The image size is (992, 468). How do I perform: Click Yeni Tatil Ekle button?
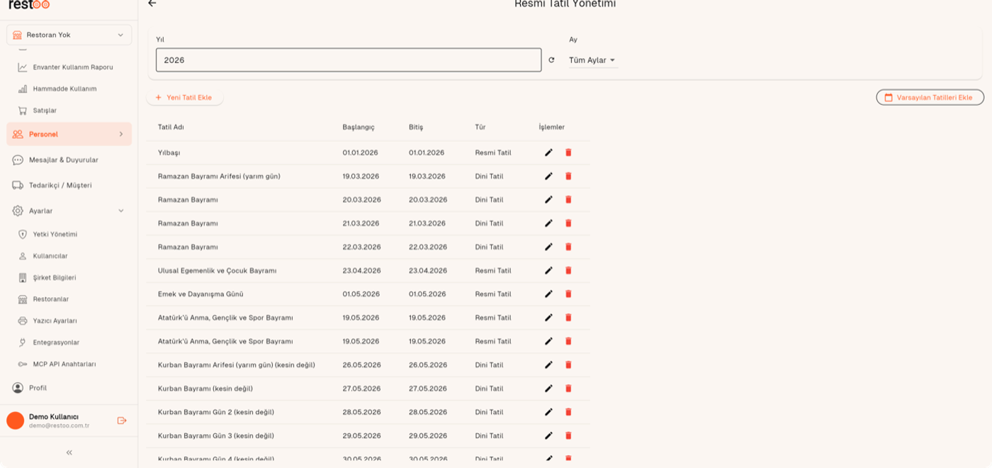point(184,97)
